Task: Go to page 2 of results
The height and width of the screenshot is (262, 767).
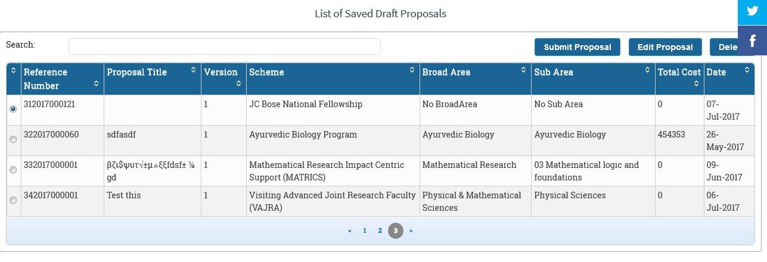Action: coord(380,230)
